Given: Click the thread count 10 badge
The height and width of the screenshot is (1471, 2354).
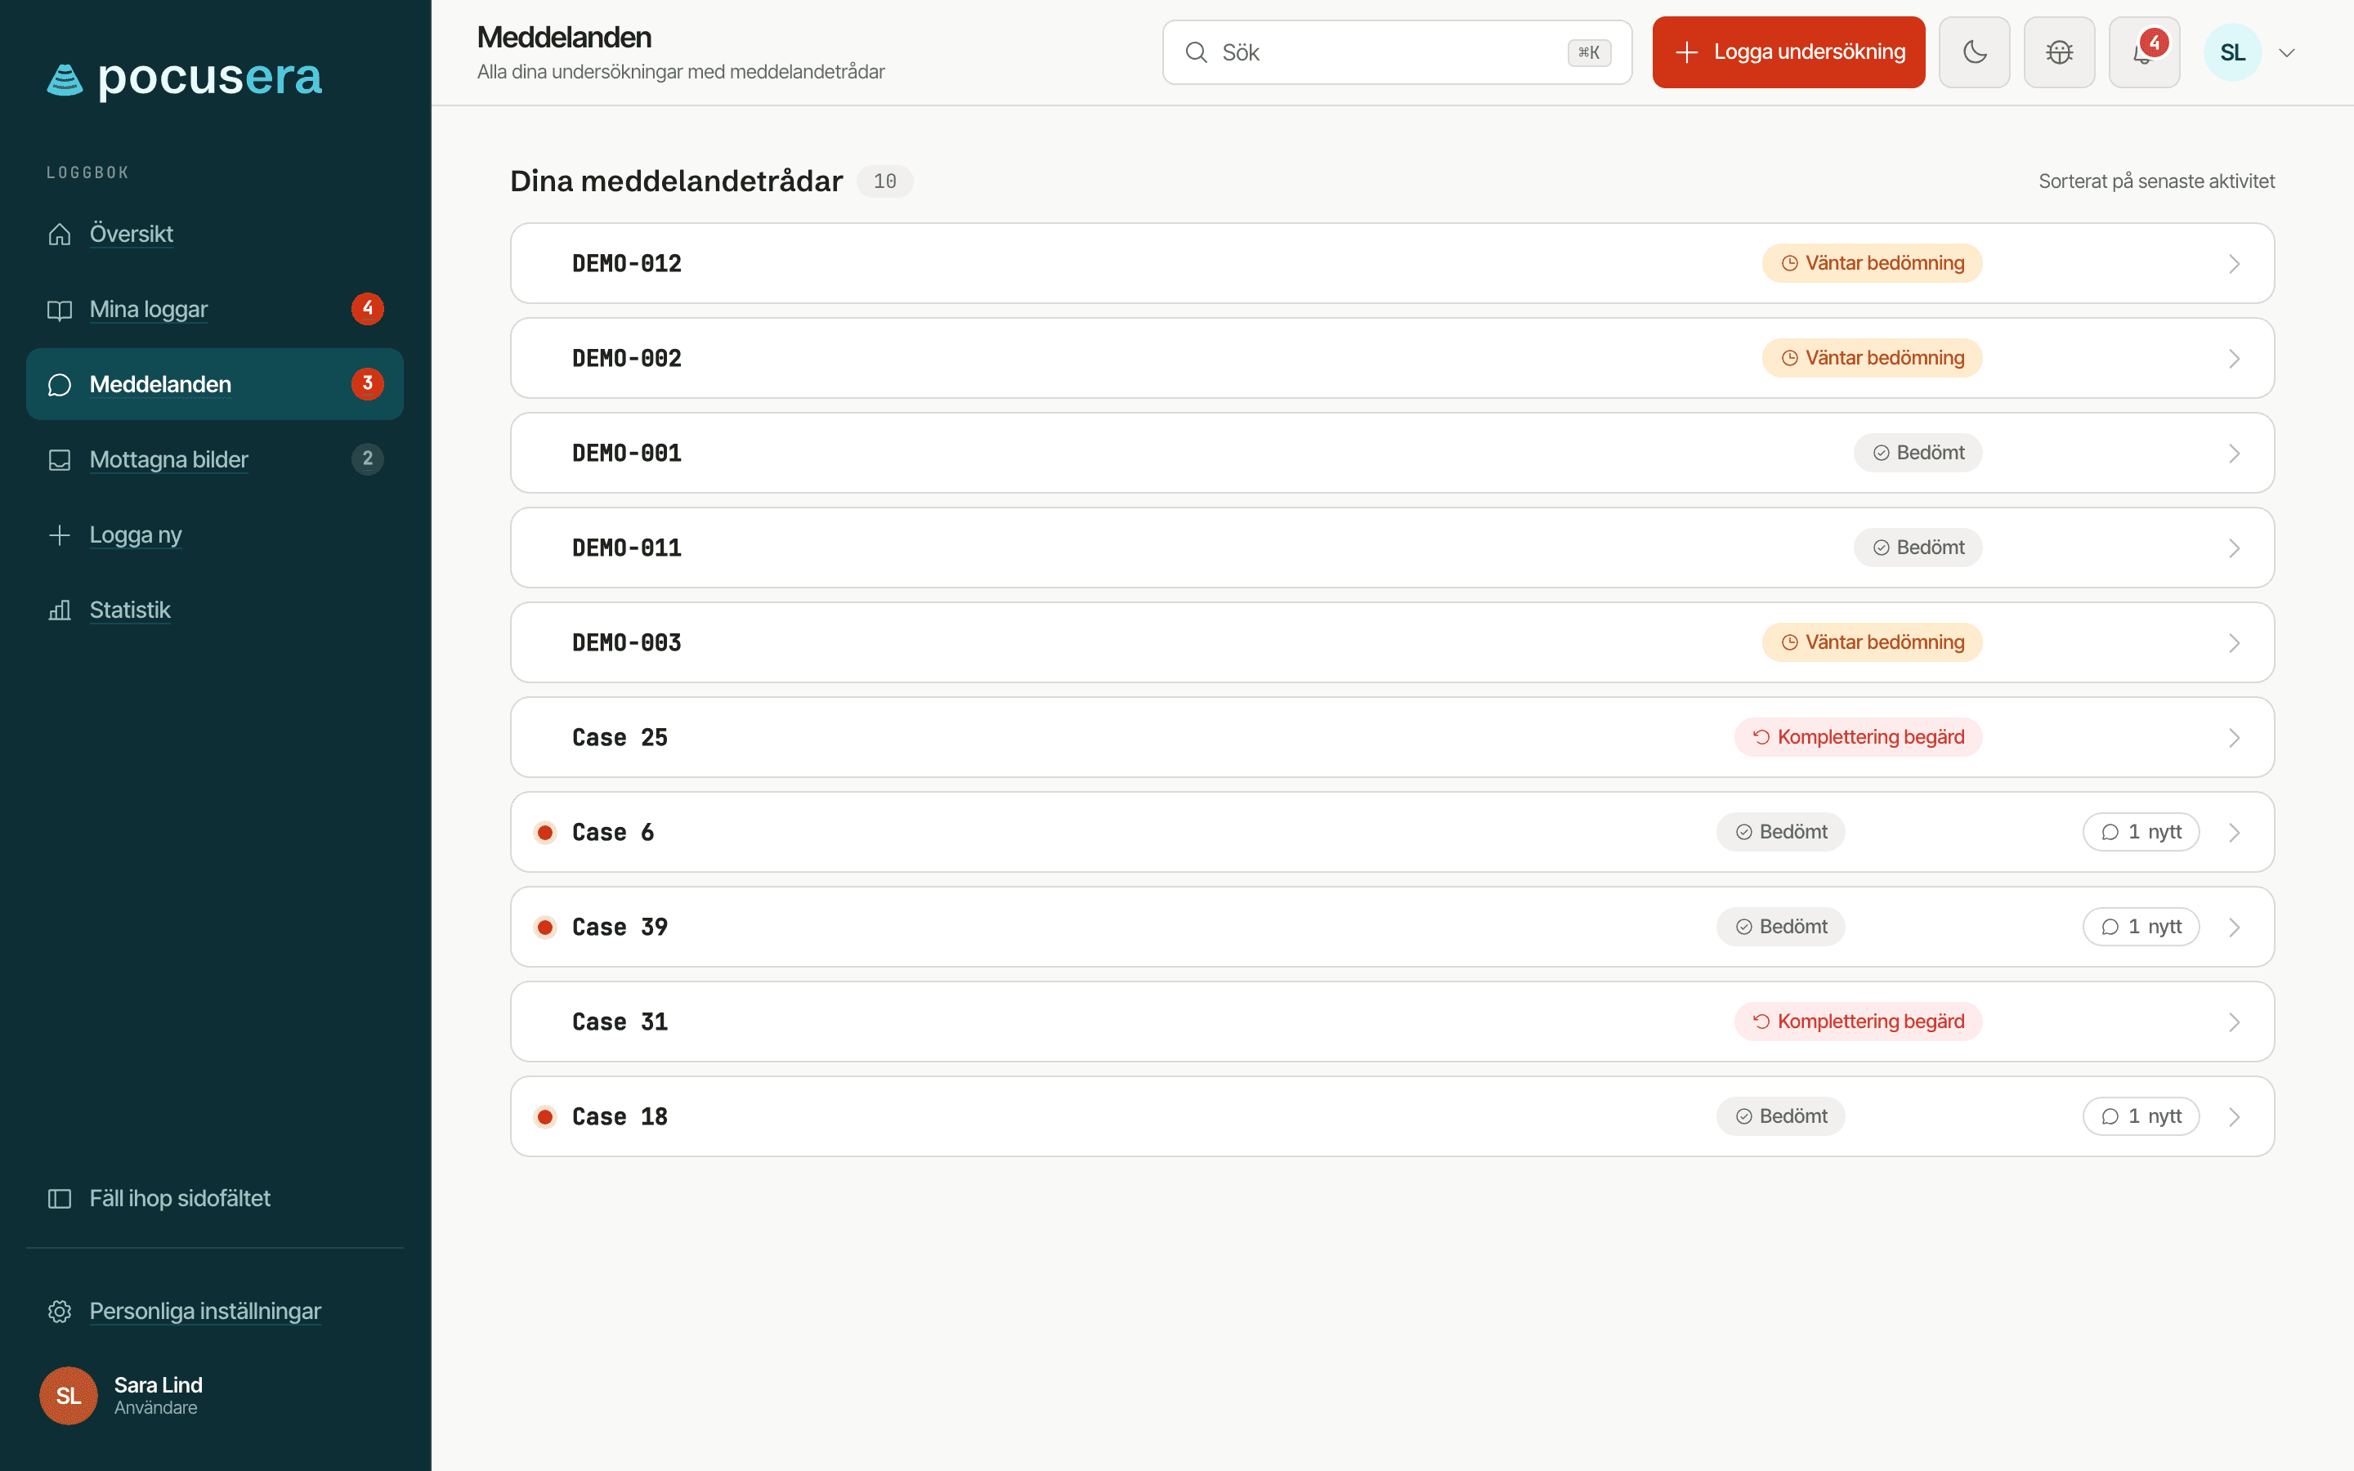Looking at the screenshot, I should [884, 181].
